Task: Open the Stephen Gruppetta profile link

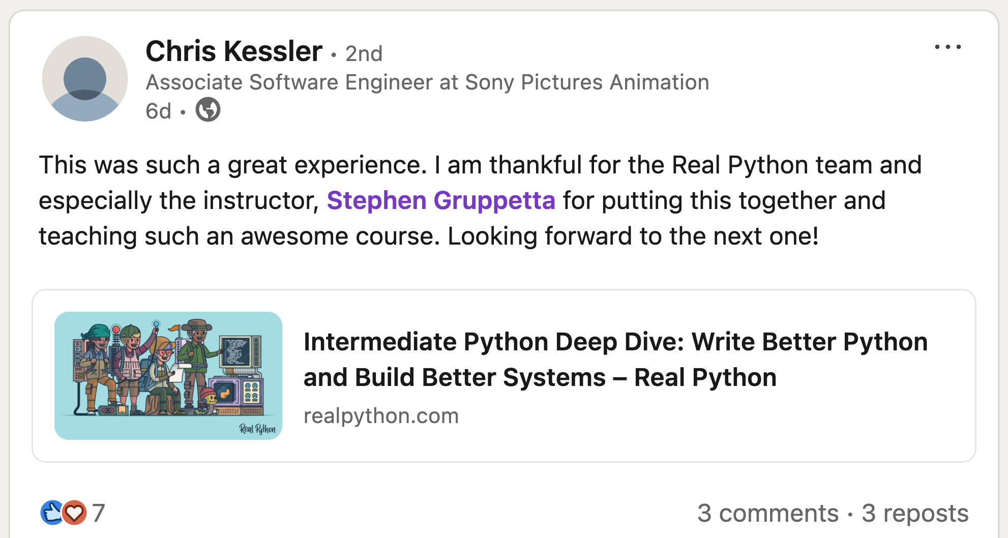Action: pyautogui.click(x=441, y=200)
